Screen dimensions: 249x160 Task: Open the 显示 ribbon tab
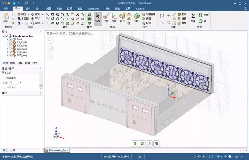pos(28,9)
